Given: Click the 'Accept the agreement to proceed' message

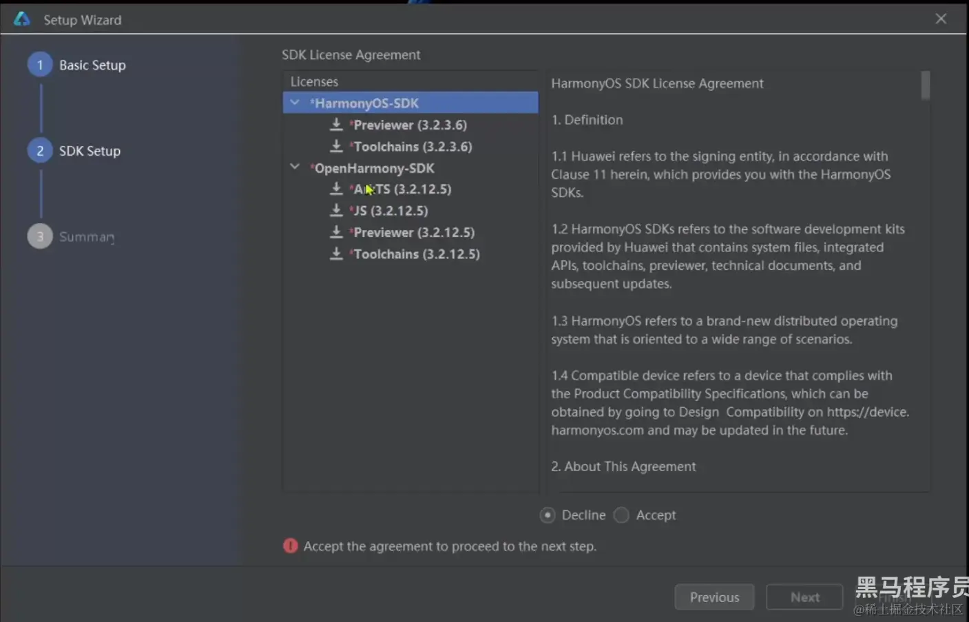Looking at the screenshot, I should [x=450, y=546].
